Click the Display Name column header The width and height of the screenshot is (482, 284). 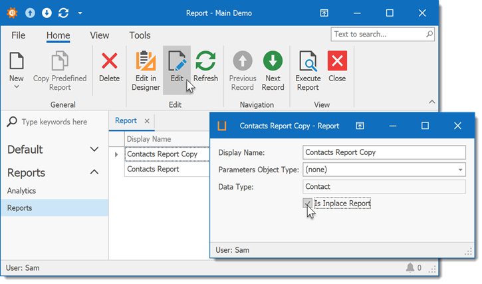coord(167,139)
